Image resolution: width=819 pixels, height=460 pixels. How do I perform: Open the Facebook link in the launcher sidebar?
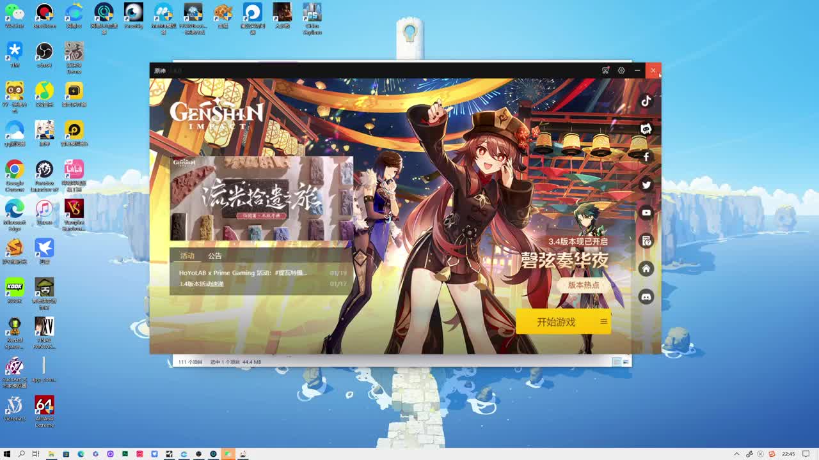(646, 157)
